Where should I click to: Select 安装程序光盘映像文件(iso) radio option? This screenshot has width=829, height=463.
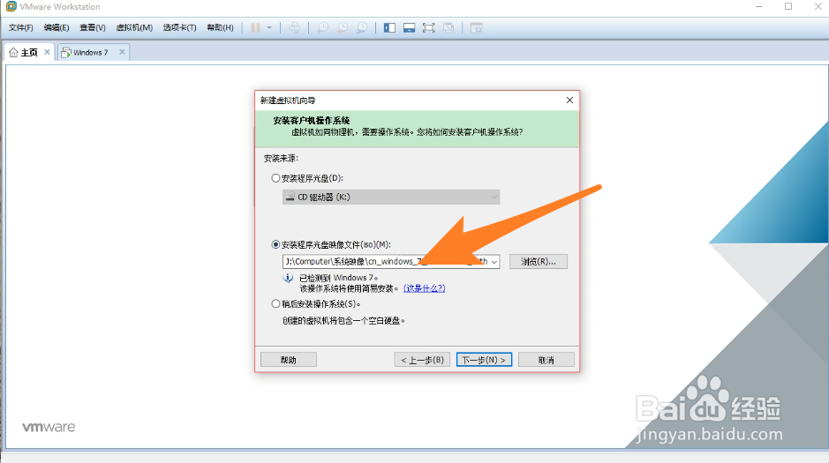coord(275,244)
